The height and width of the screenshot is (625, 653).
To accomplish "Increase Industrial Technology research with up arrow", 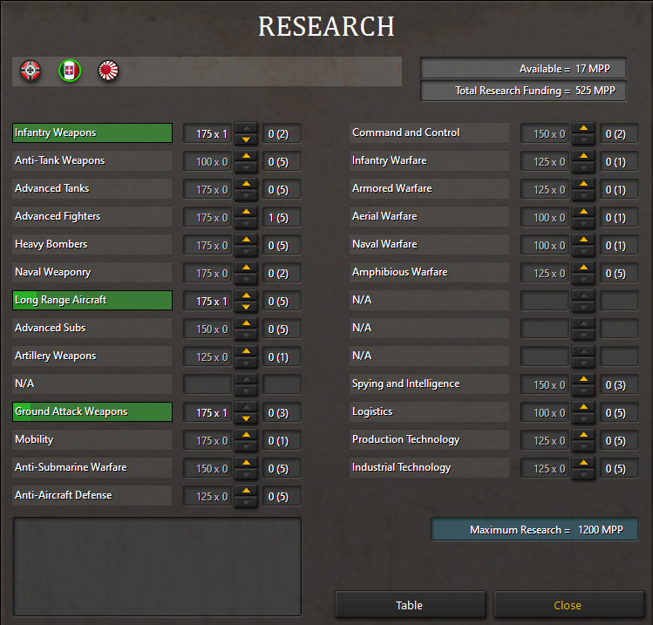I will click(x=584, y=463).
